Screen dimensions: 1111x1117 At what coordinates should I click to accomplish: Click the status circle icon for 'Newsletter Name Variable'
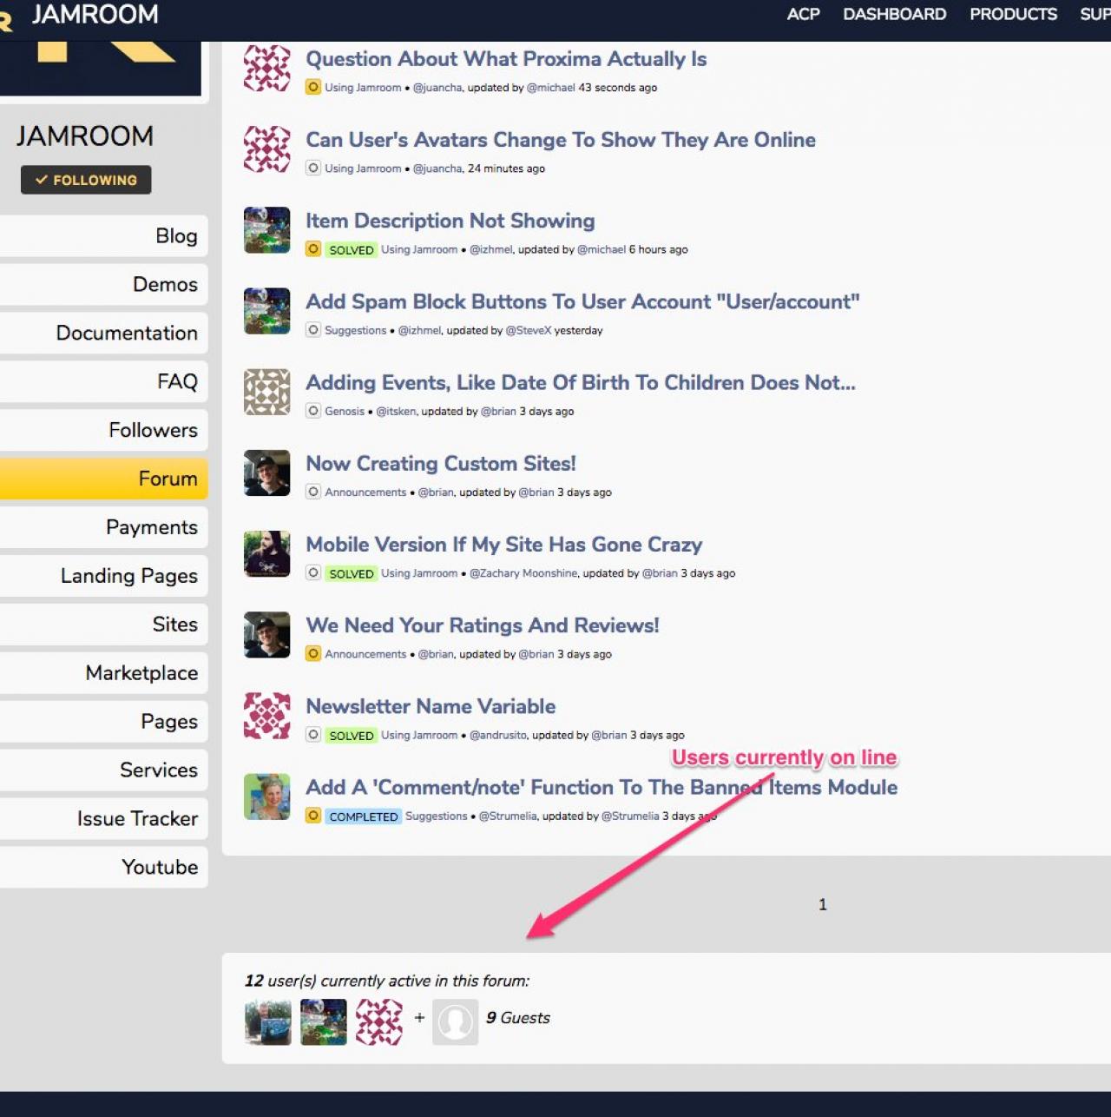(313, 735)
